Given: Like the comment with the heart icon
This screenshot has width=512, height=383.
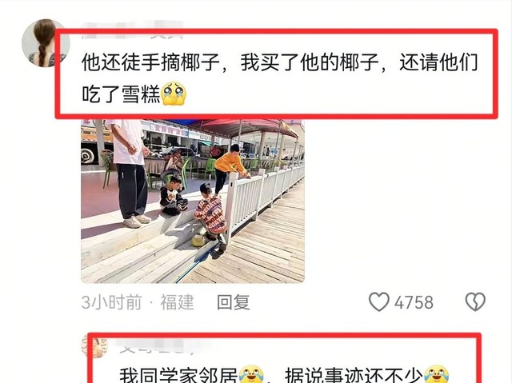Looking at the screenshot, I should click(378, 301).
